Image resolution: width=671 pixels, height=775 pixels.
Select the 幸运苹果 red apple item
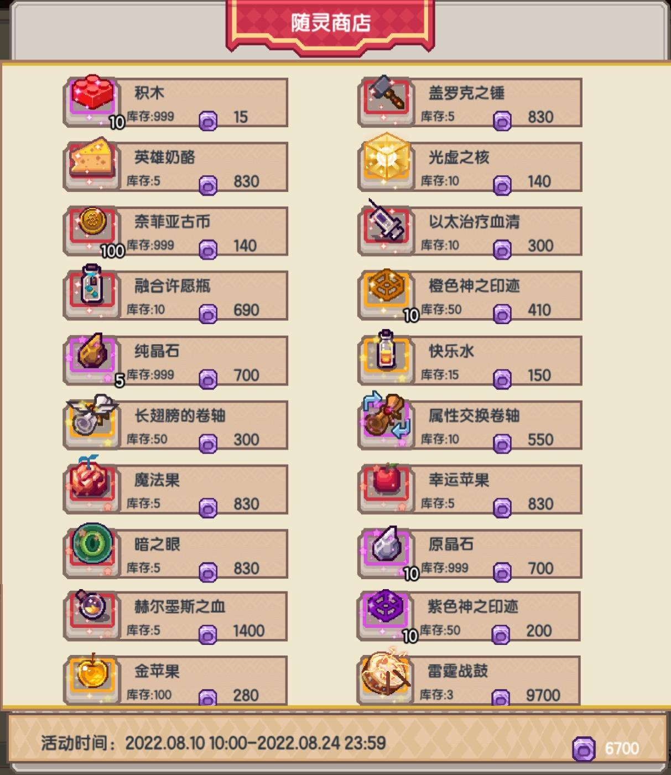(x=470, y=490)
